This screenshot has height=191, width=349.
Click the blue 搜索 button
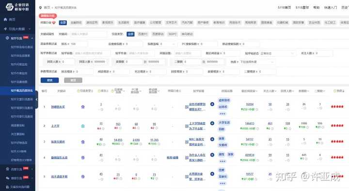pyautogui.click(x=49, y=80)
